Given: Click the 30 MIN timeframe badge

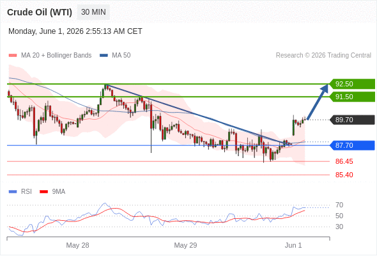Looking at the screenshot, I should point(93,12).
